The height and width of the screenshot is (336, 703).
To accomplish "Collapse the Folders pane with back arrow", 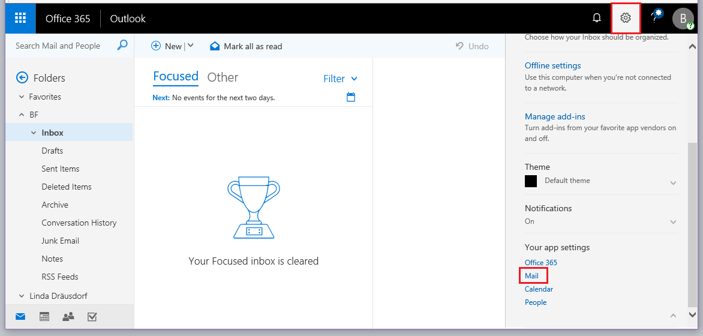I will [x=22, y=77].
